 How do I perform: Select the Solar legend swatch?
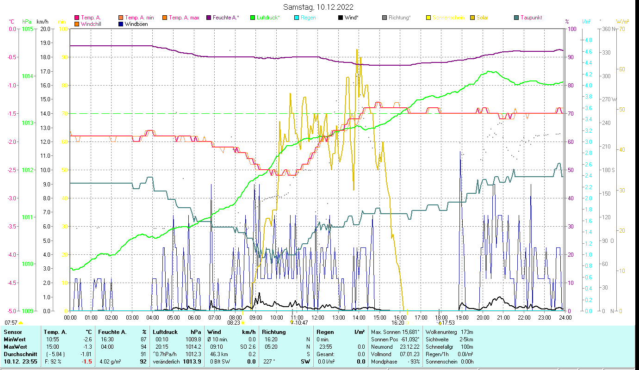pos(472,18)
